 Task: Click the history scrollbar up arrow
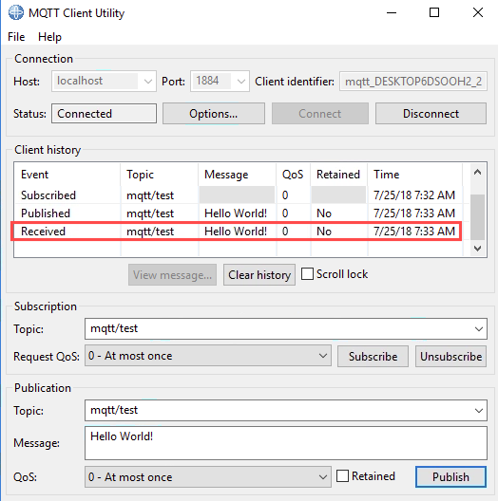coord(477,173)
